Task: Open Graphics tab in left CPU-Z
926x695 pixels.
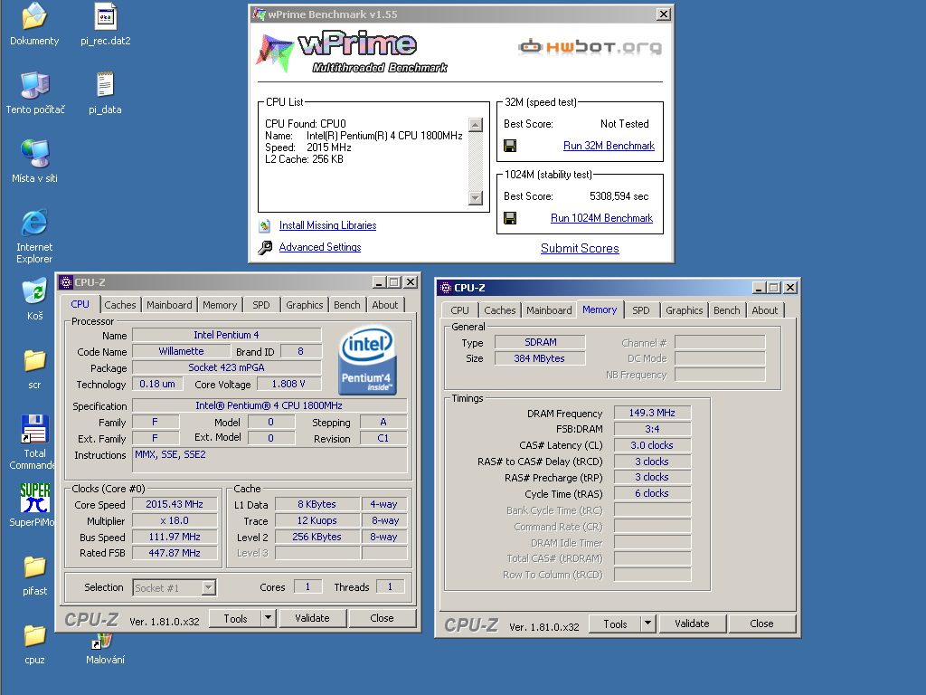Action: (x=304, y=305)
